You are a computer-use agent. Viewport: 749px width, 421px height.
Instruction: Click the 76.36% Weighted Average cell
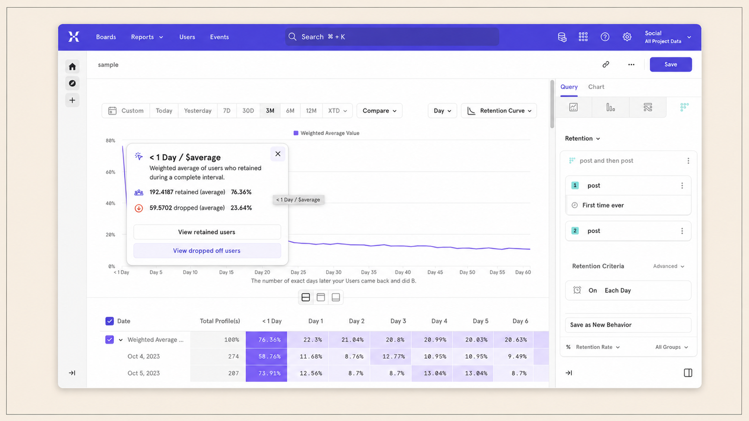pos(266,340)
